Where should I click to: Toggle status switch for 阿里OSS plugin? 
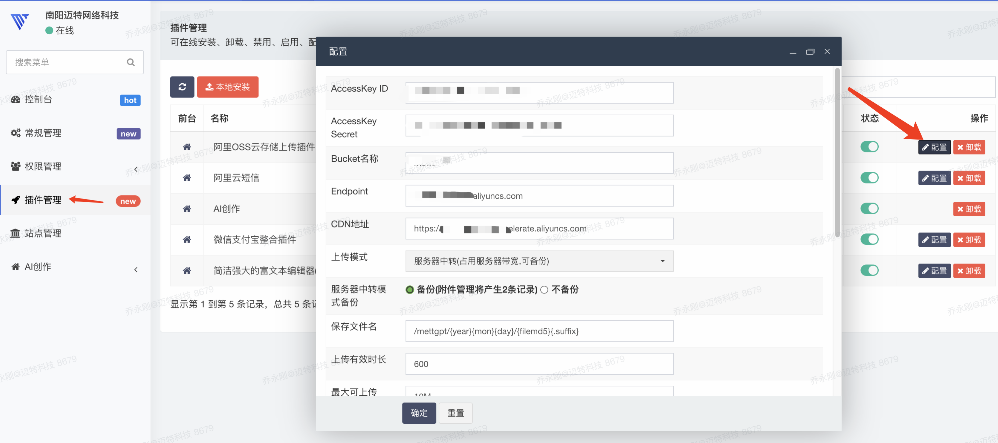(869, 147)
